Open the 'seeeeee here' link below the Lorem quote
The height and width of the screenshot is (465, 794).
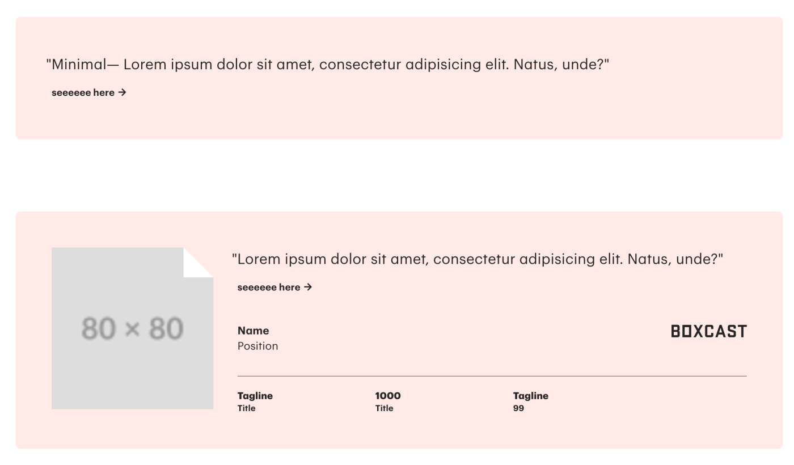tap(274, 287)
